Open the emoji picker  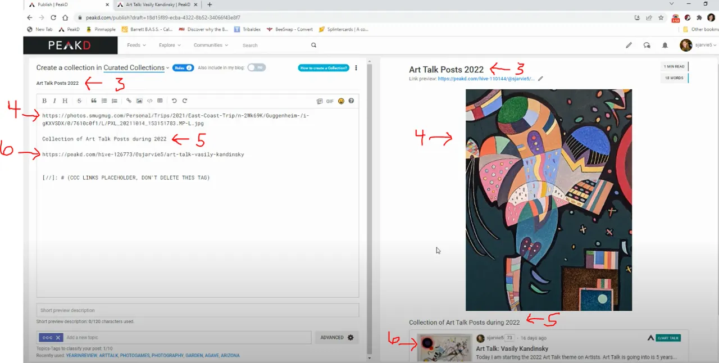pos(341,101)
